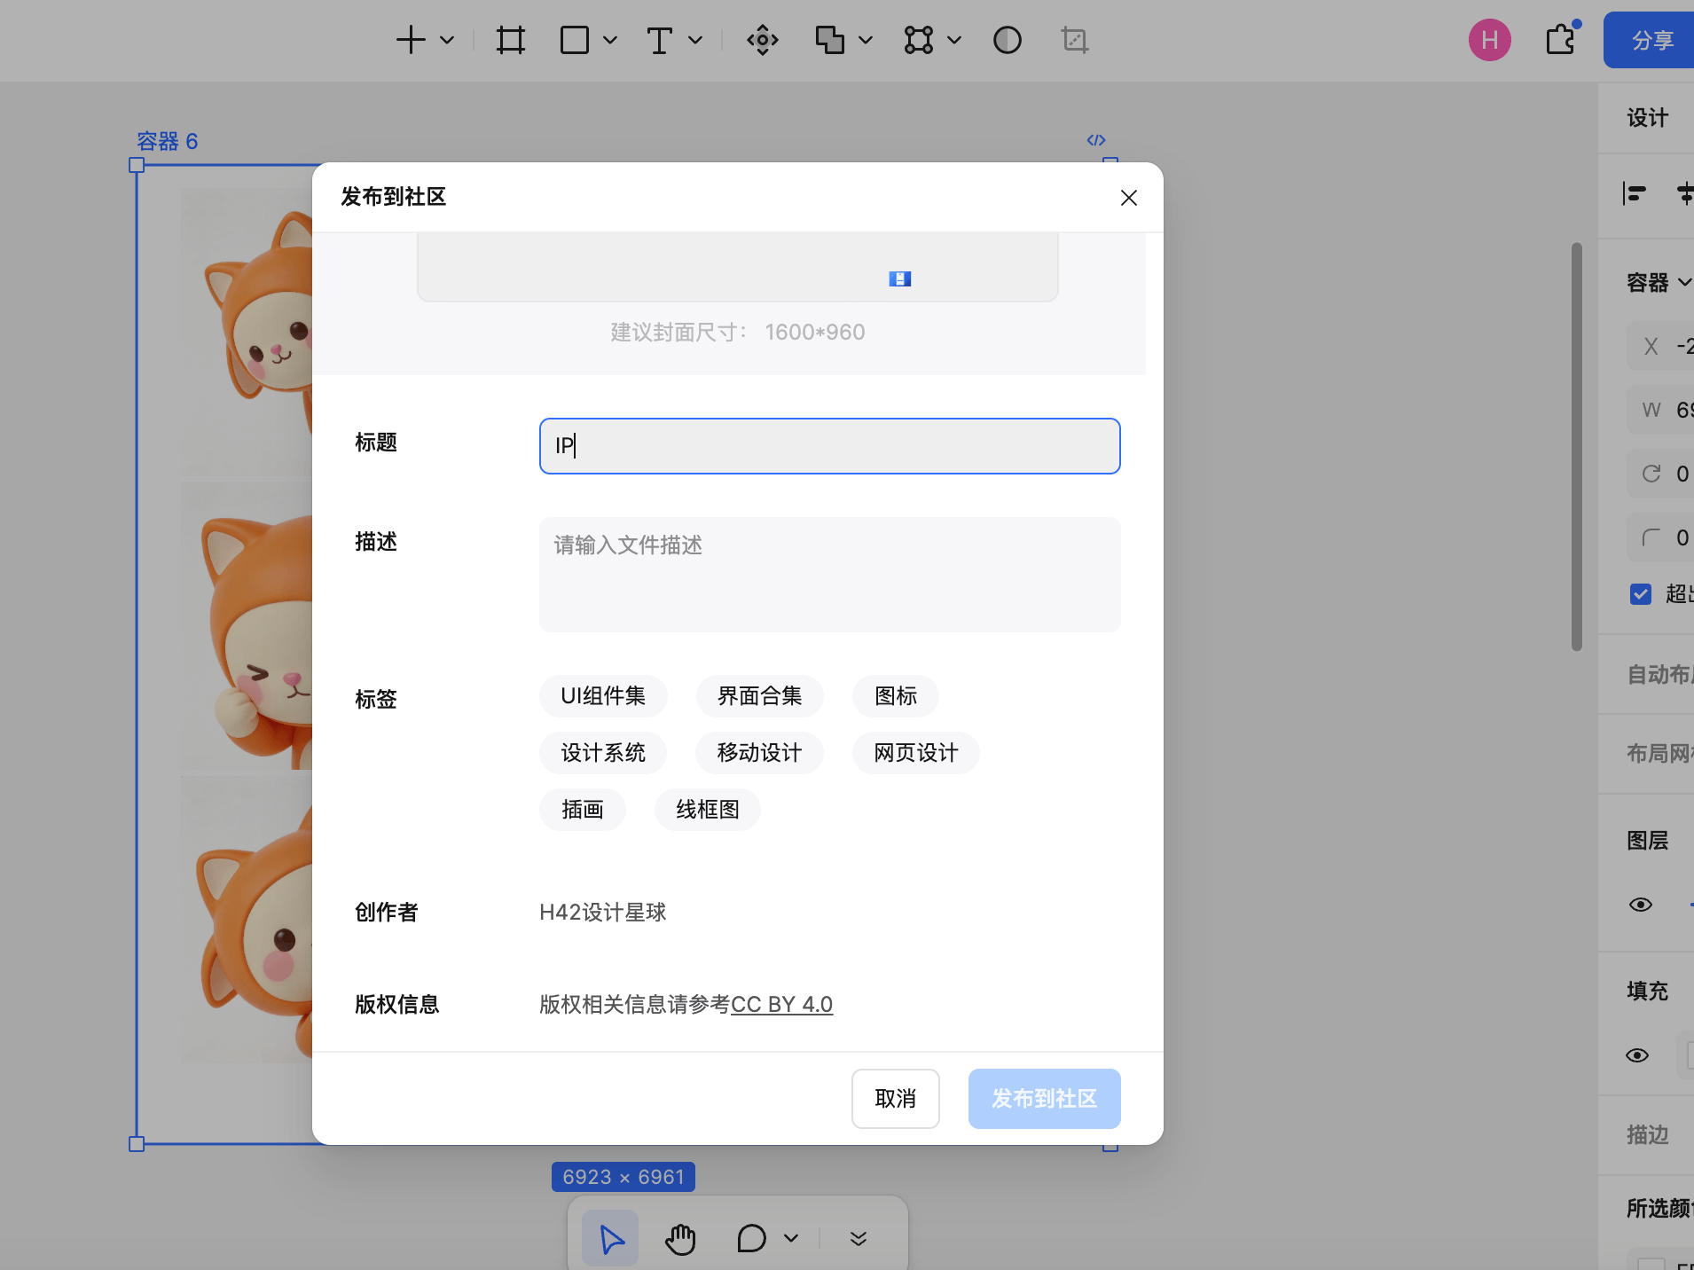Screen dimensions: 1694x1270
Task: Click the 标题 title input field
Action: click(827, 446)
